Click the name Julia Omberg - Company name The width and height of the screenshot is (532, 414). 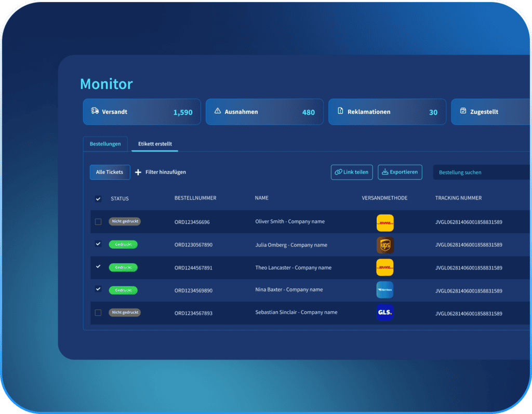291,245
